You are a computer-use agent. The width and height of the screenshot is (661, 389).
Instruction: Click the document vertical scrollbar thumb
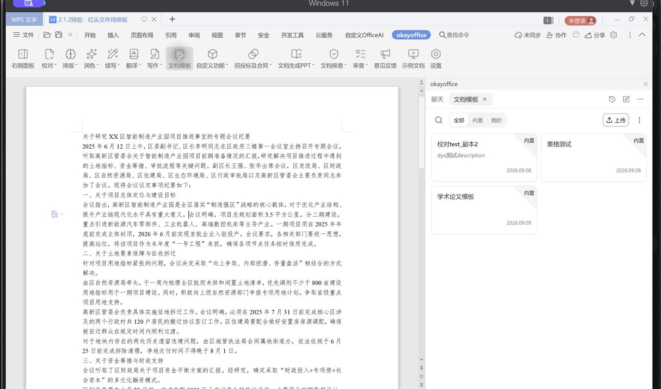421,132
